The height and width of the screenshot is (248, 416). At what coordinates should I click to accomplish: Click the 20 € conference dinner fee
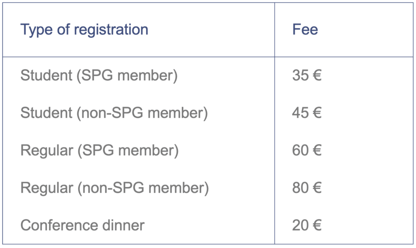(307, 225)
